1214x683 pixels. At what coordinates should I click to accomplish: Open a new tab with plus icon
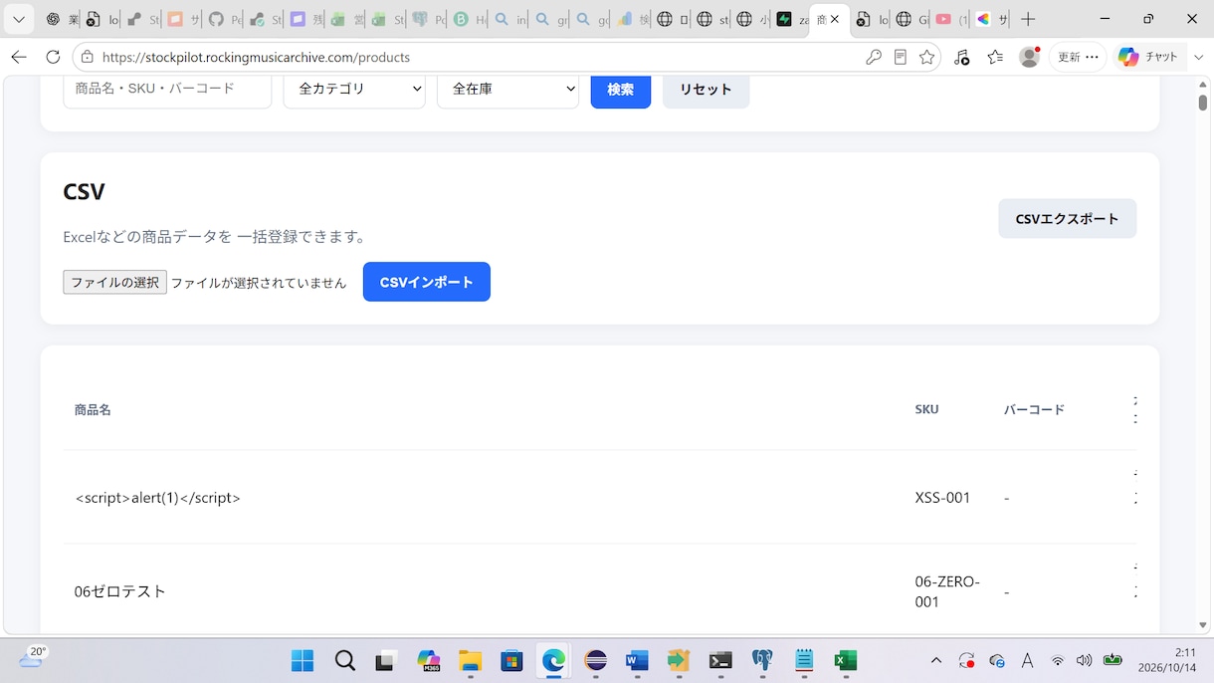pos(1028,19)
